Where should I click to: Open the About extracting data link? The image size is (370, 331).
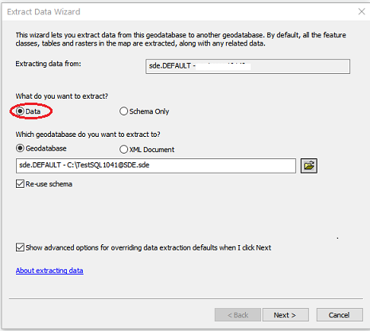click(49, 271)
